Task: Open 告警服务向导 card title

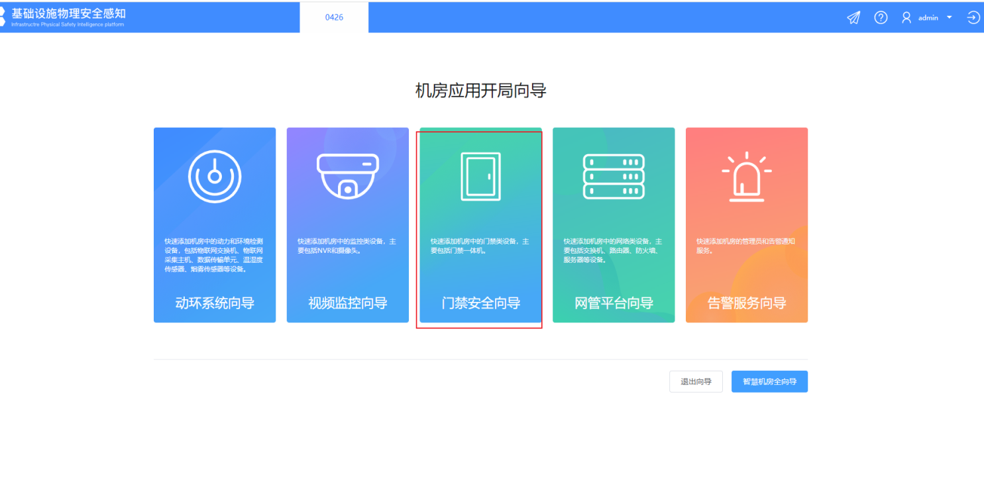Action: pyautogui.click(x=747, y=303)
